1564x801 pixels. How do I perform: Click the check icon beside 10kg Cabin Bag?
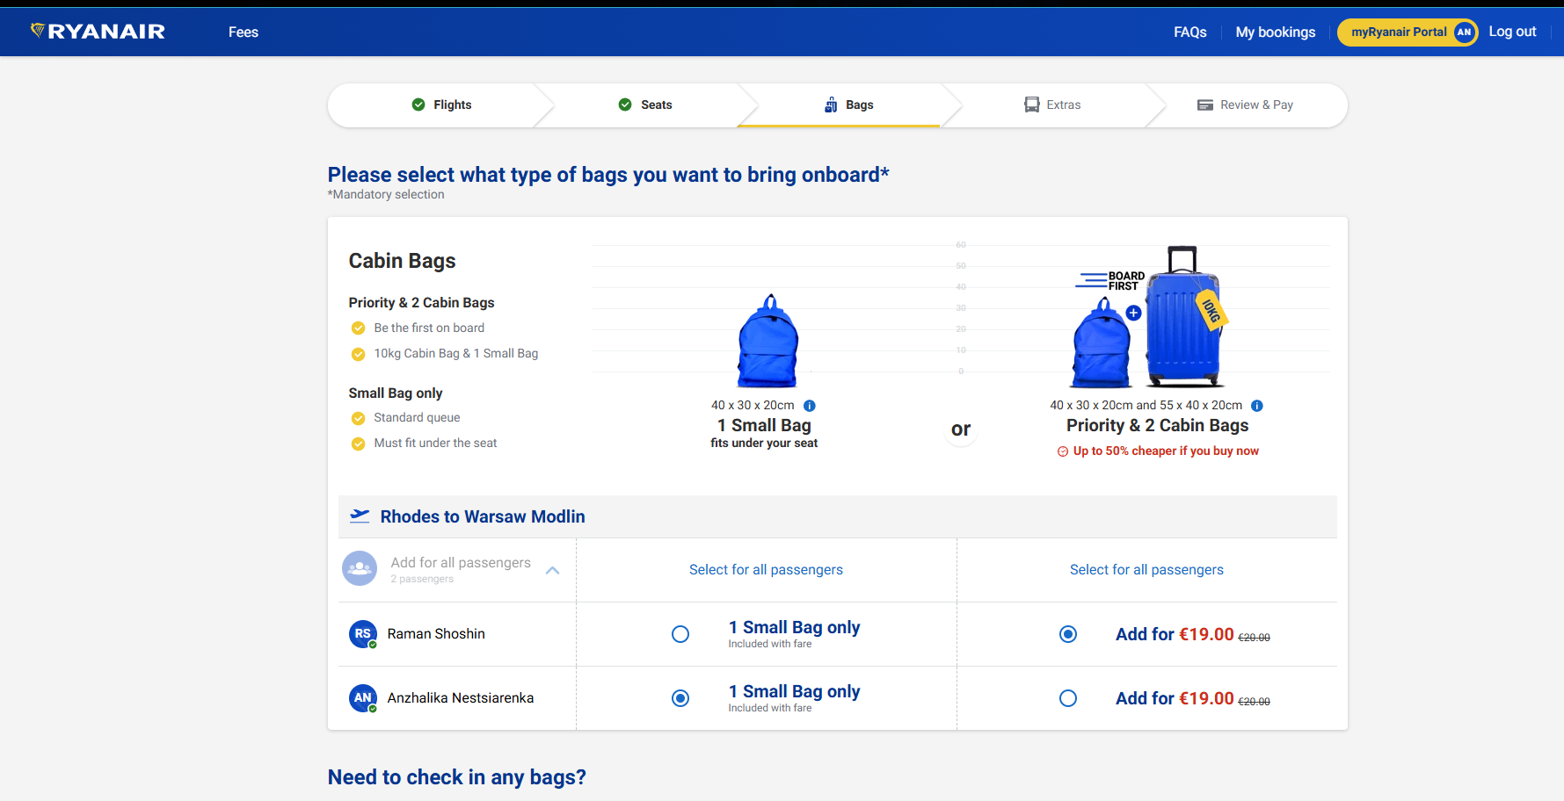[358, 354]
